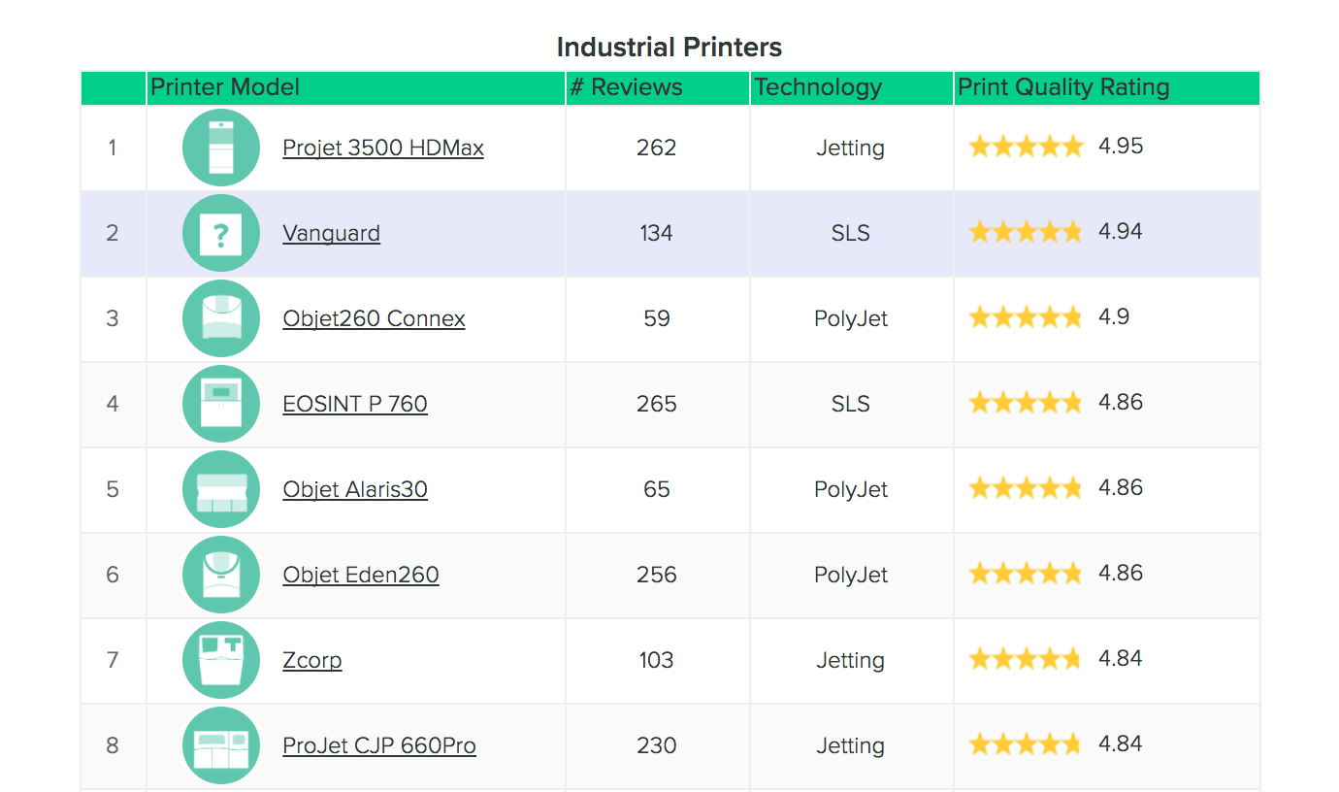Viewport: 1339px width, 792px height.
Task: Click the ProJet CJP 660Pro printer icon
Action: click(x=221, y=745)
